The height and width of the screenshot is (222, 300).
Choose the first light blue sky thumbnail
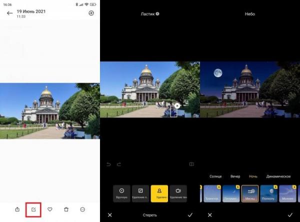tap(212, 193)
